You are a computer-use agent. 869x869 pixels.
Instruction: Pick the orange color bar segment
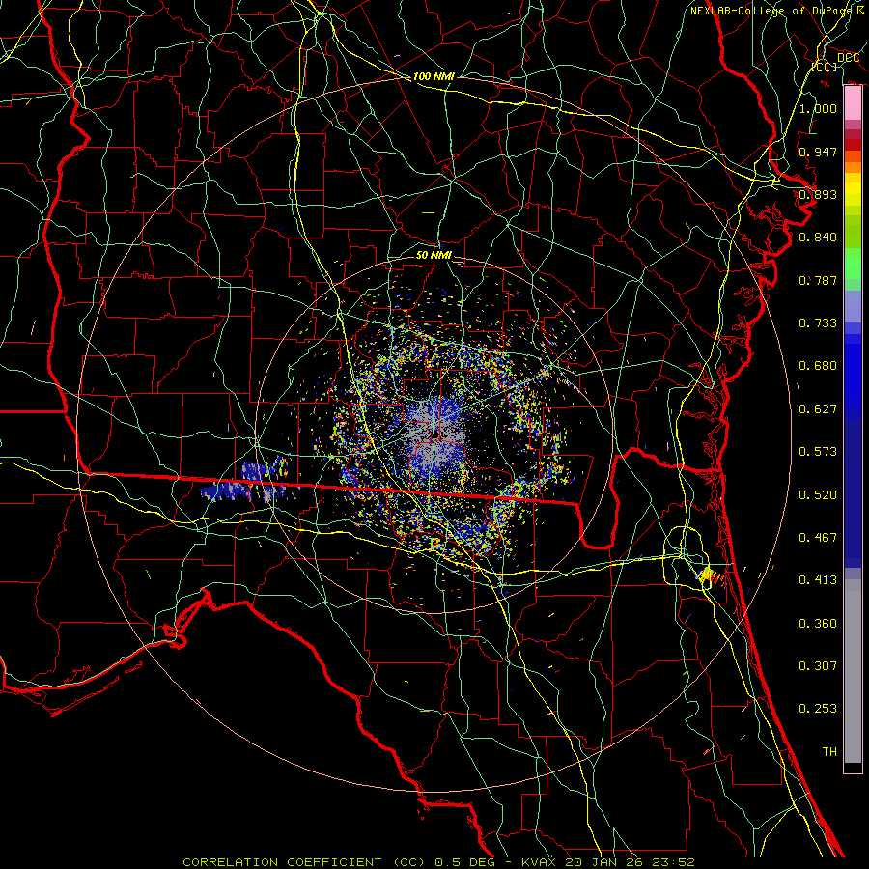coord(853,162)
